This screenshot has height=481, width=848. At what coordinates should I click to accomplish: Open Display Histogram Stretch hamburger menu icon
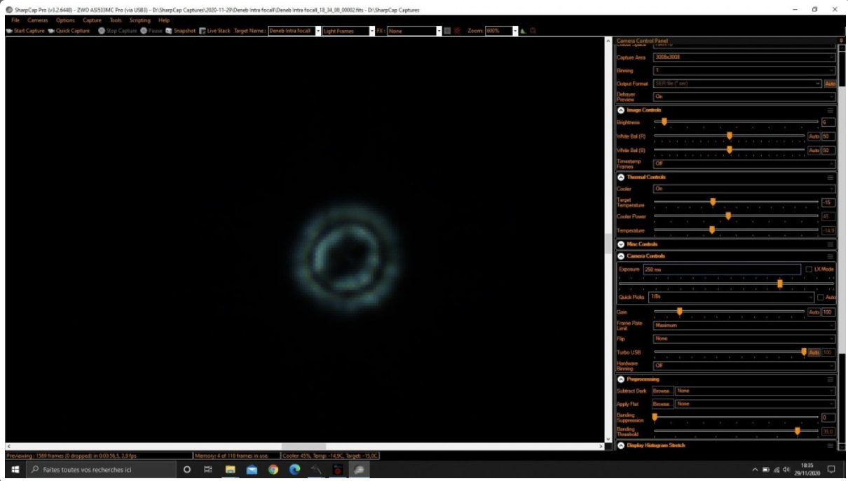tap(830, 445)
